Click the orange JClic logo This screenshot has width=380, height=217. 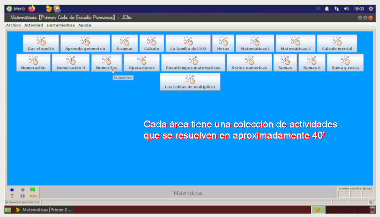(x=33, y=196)
